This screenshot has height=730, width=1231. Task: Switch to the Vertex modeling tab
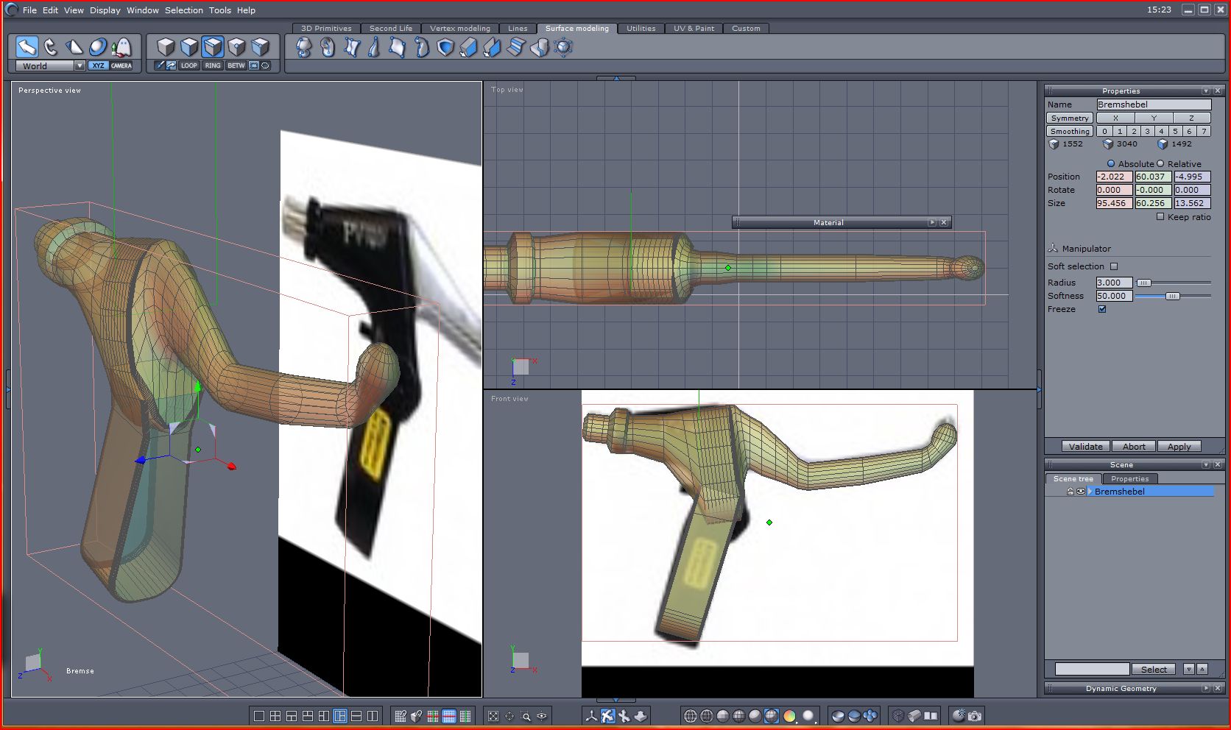click(459, 28)
